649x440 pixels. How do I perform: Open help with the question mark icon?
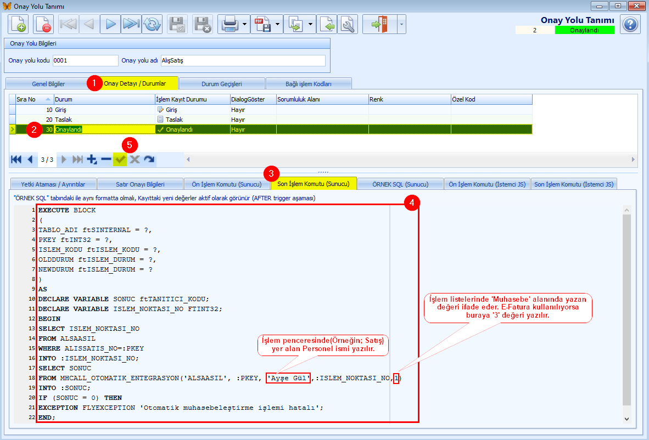point(630,24)
